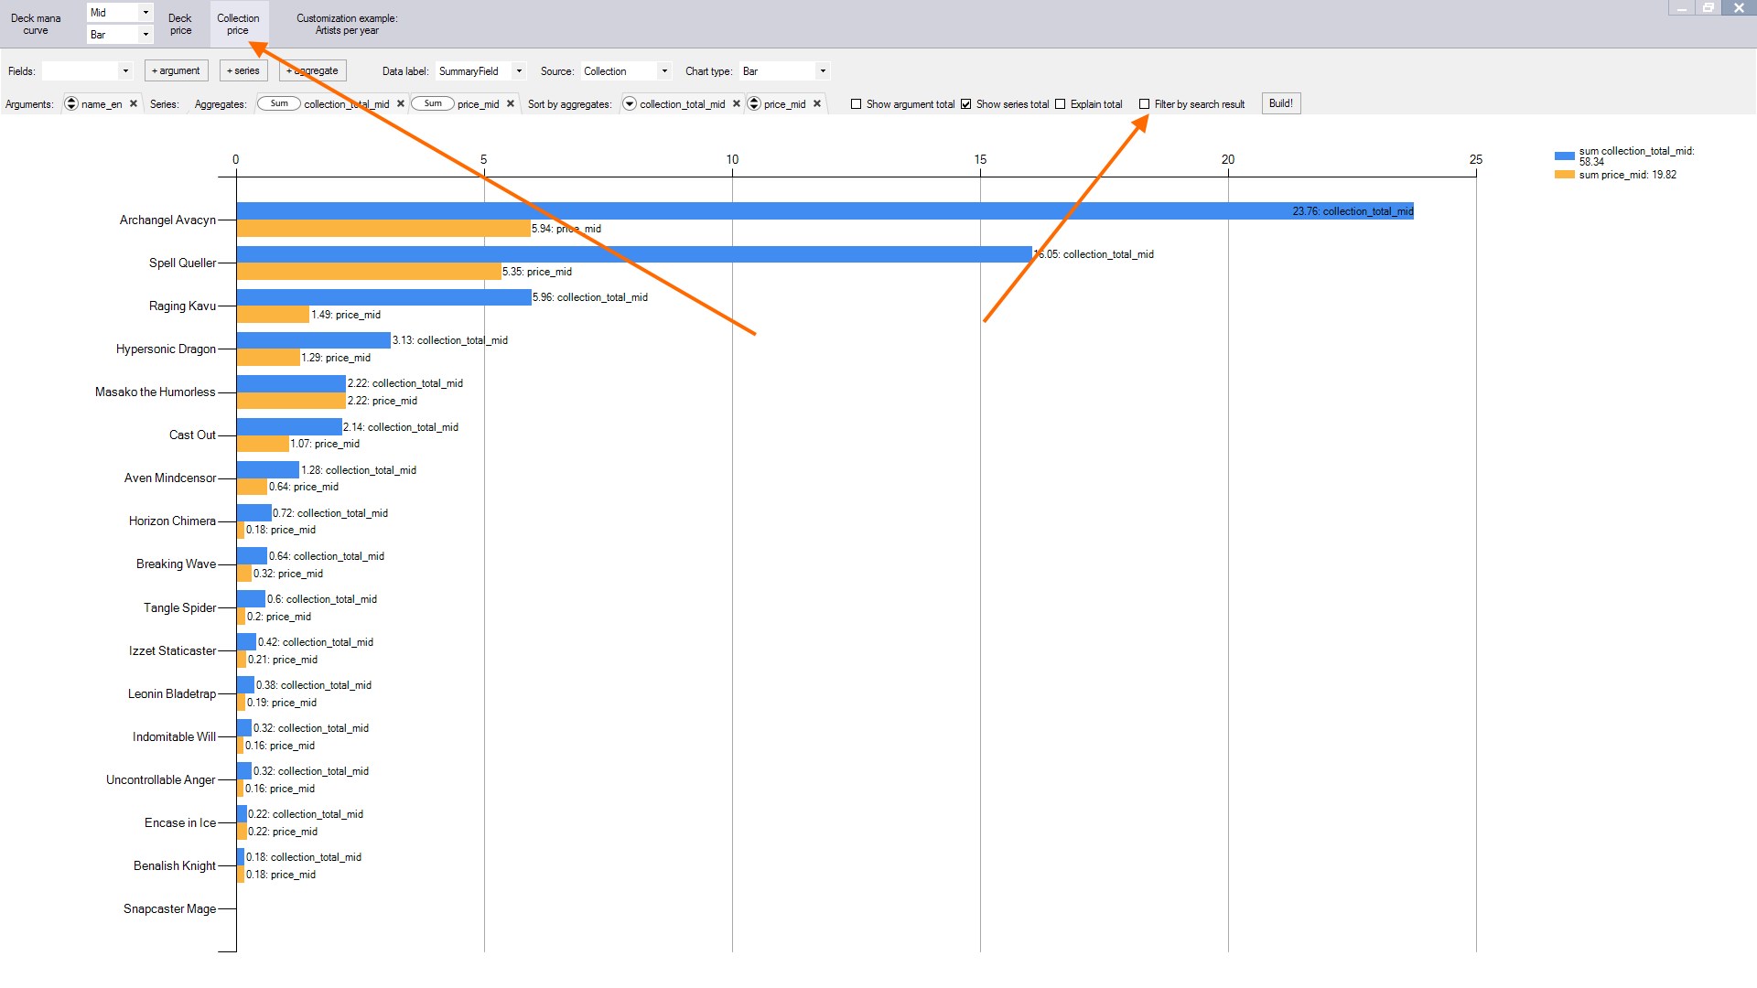Click Sum function pill for price_mid

[x=433, y=103]
